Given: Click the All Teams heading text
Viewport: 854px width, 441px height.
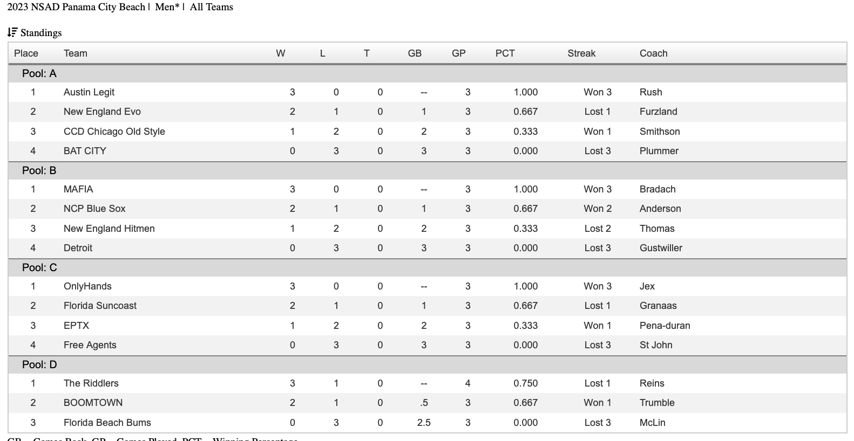Looking at the screenshot, I should point(211,7).
